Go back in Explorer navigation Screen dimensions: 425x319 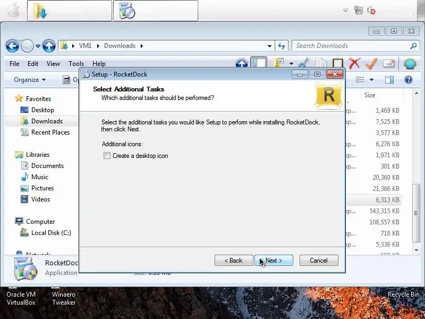click(x=12, y=46)
